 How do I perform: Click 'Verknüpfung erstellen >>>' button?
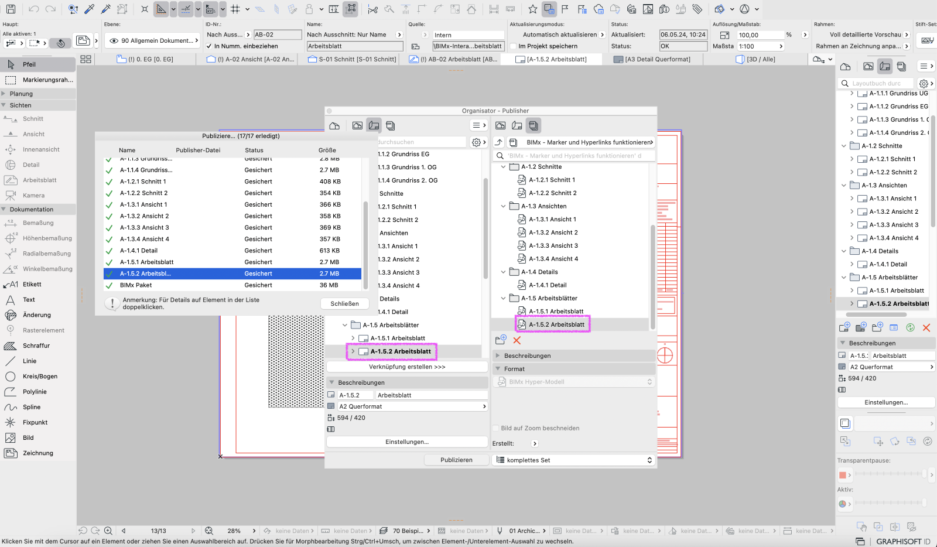407,367
